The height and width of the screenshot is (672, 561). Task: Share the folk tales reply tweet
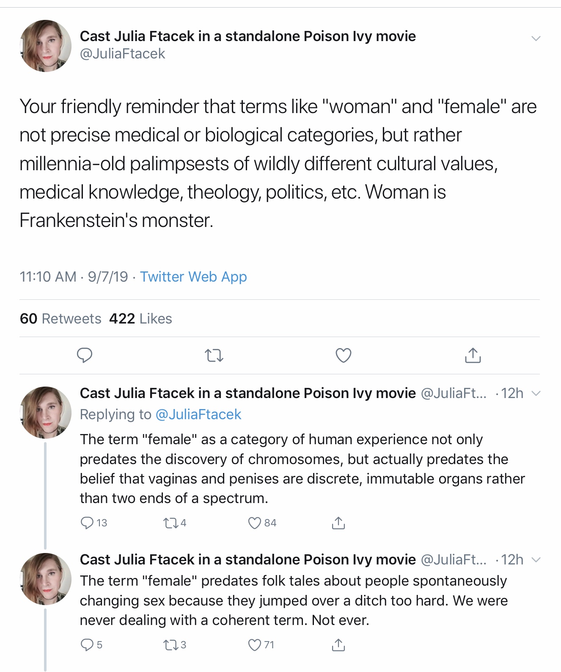[338, 645]
